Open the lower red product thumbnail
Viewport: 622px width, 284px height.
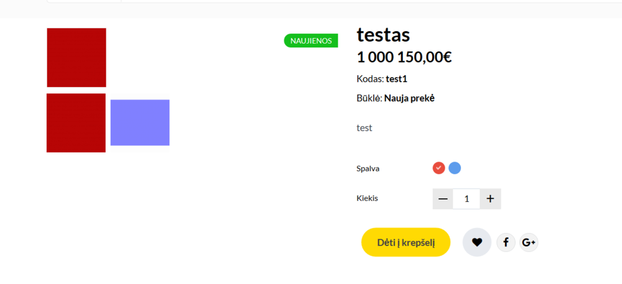pos(76,122)
